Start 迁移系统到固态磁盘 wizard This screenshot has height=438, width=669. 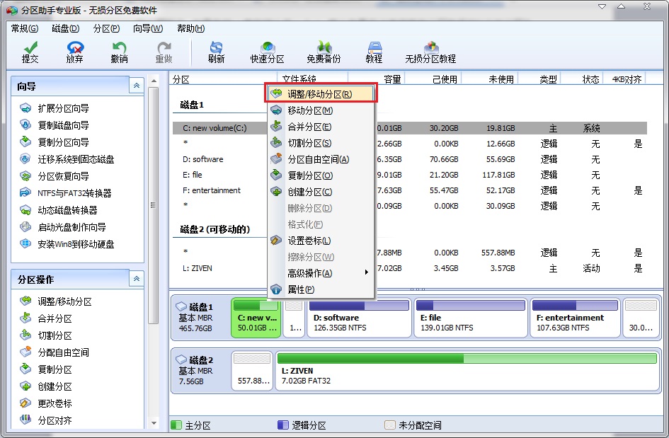(67, 159)
